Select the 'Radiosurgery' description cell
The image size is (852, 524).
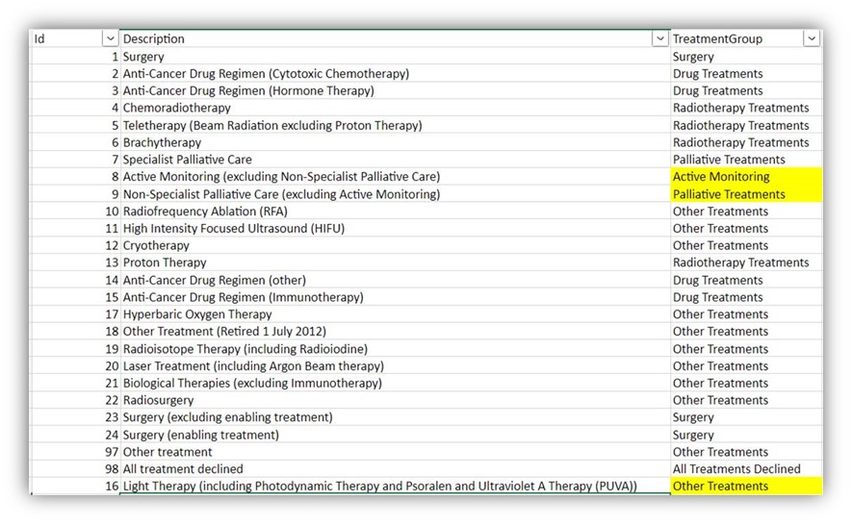click(x=395, y=400)
